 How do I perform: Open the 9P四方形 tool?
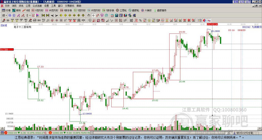click(52, 10)
